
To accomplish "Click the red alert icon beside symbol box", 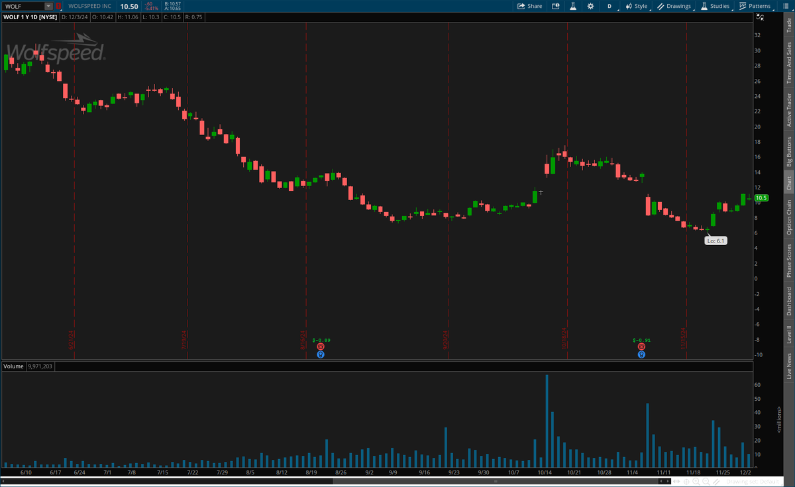I will tap(58, 6).
